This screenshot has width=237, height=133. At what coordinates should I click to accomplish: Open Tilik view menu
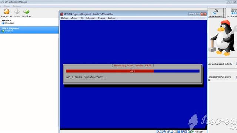[x=81, y=18]
